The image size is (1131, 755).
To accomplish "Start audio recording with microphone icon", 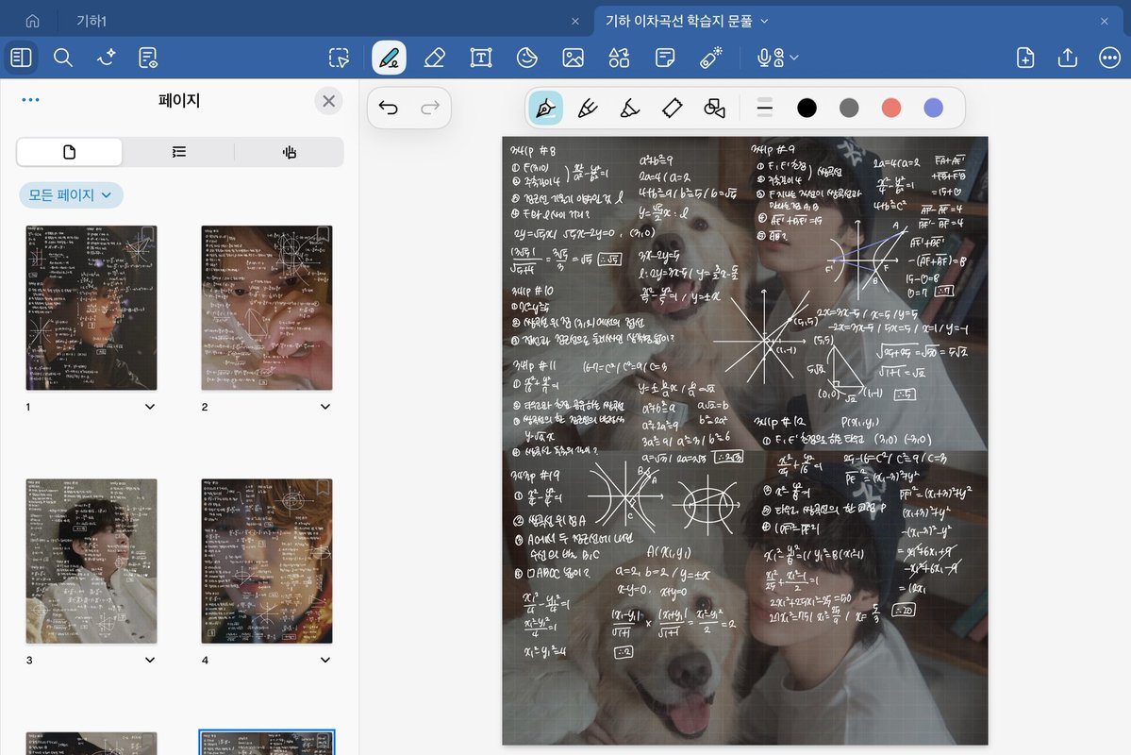I will tap(770, 58).
